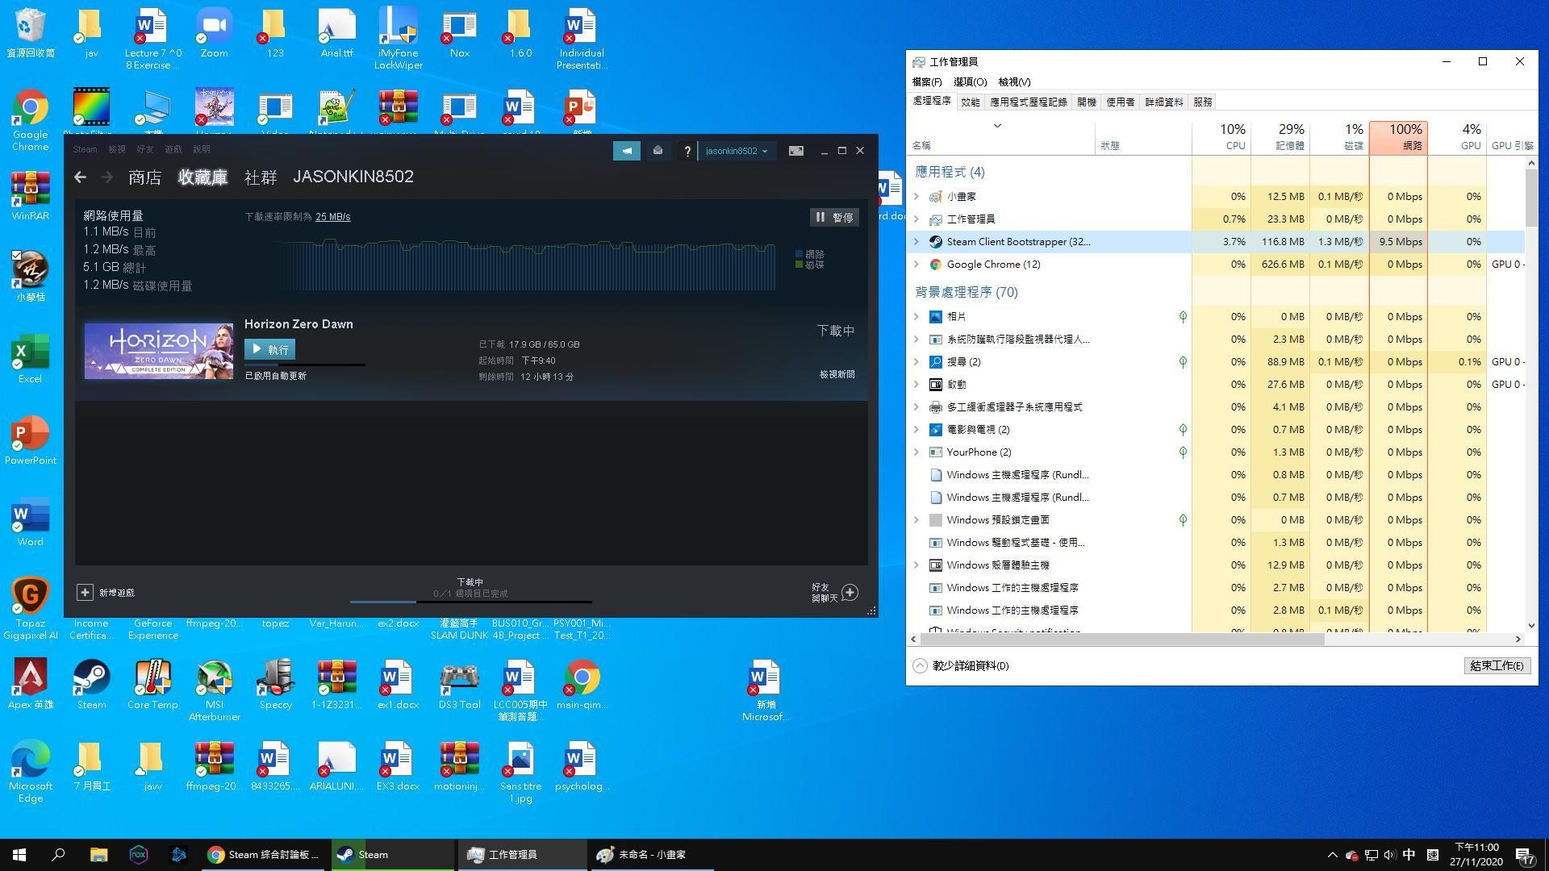Click the 結束工作 button
Image resolution: width=1549 pixels, height=871 pixels.
point(1497,665)
